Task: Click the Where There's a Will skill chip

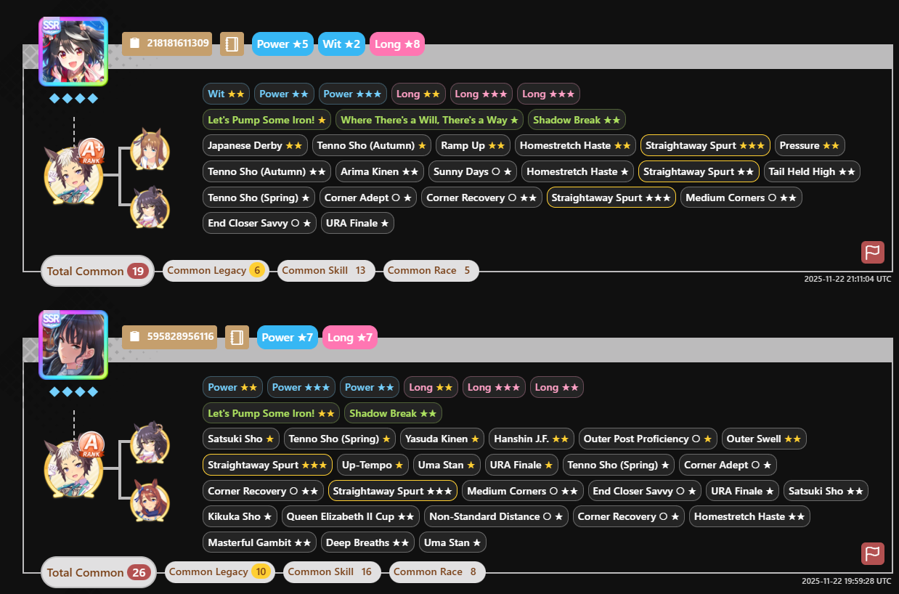Action: click(x=430, y=120)
